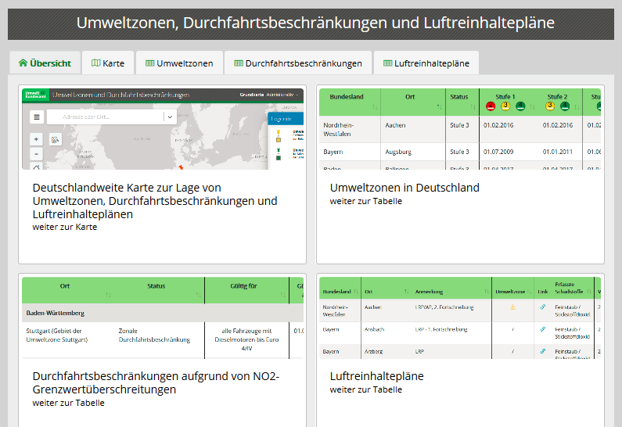Click the hamburger menu icon in map preview
The height and width of the screenshot is (427, 622).
point(37,117)
